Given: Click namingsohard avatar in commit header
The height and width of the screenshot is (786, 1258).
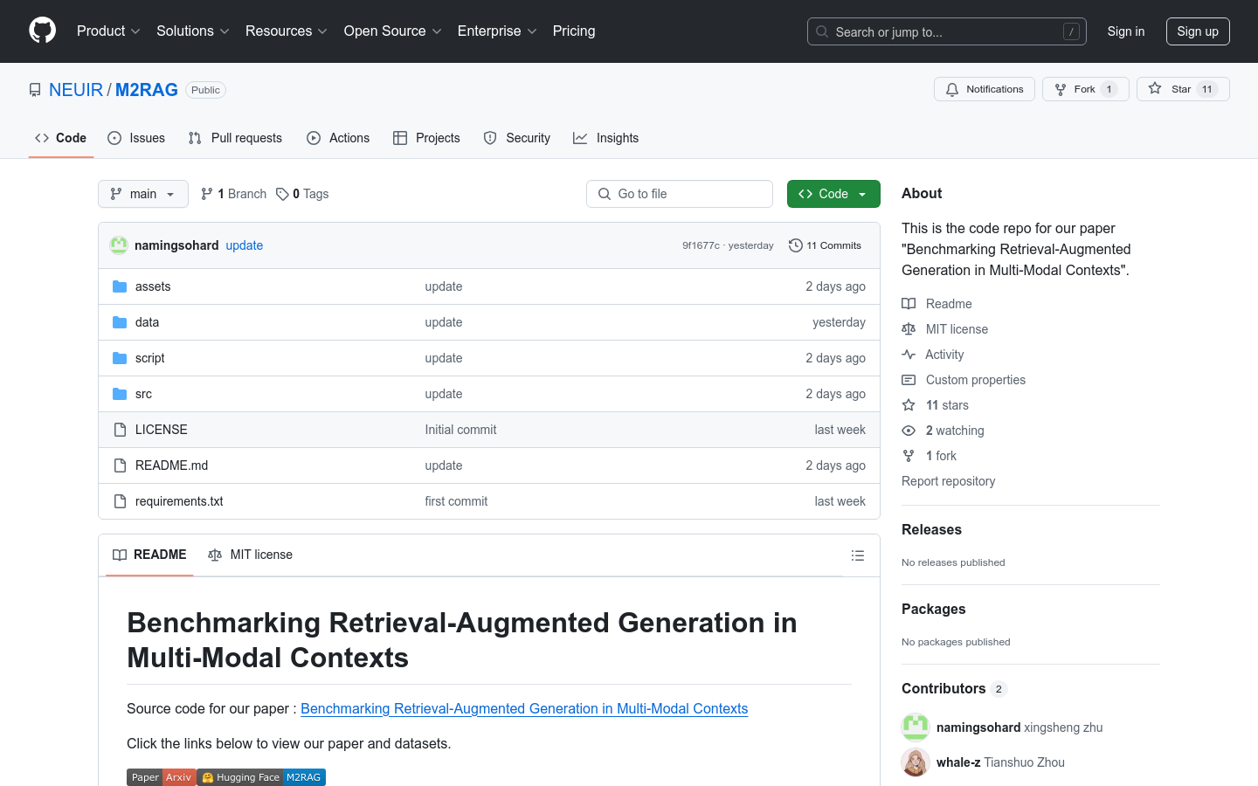Looking at the screenshot, I should [119, 245].
